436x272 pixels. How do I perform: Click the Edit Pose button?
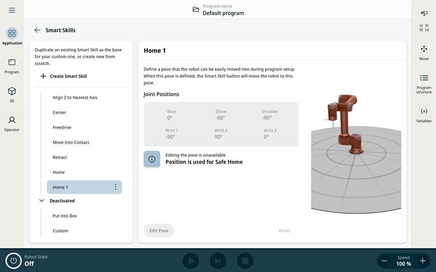159,231
